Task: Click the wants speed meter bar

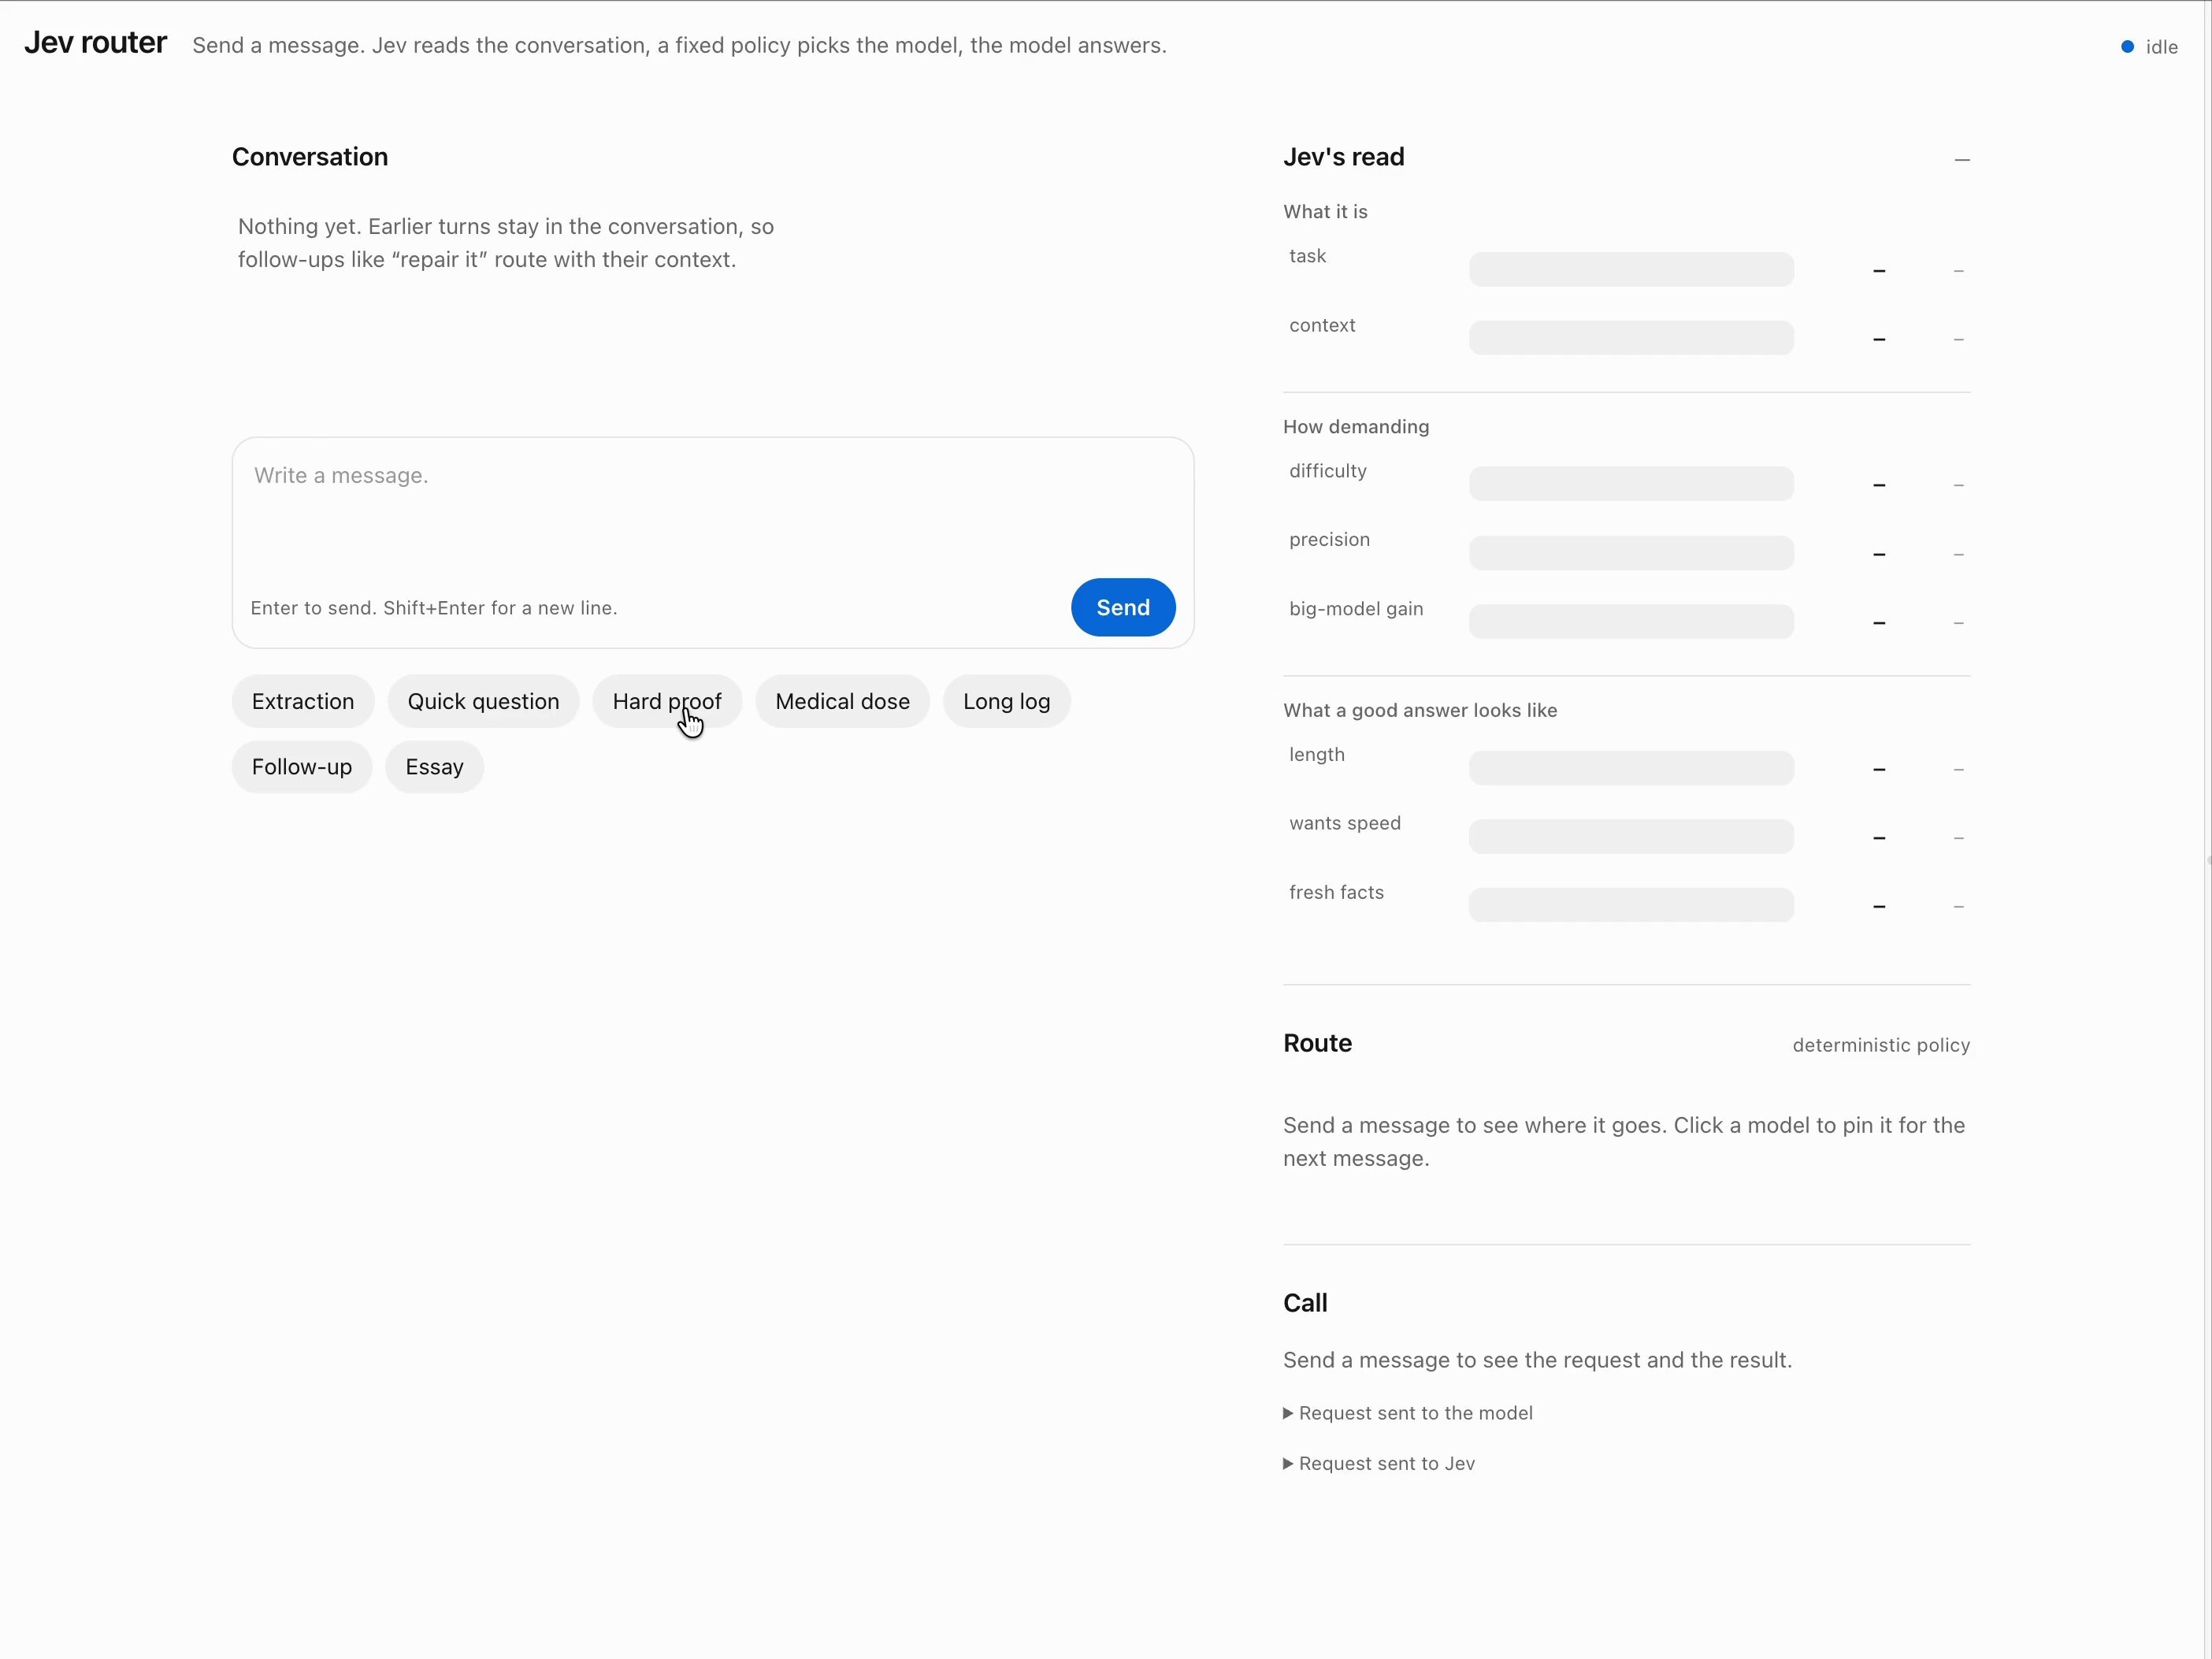Action: (x=1630, y=837)
